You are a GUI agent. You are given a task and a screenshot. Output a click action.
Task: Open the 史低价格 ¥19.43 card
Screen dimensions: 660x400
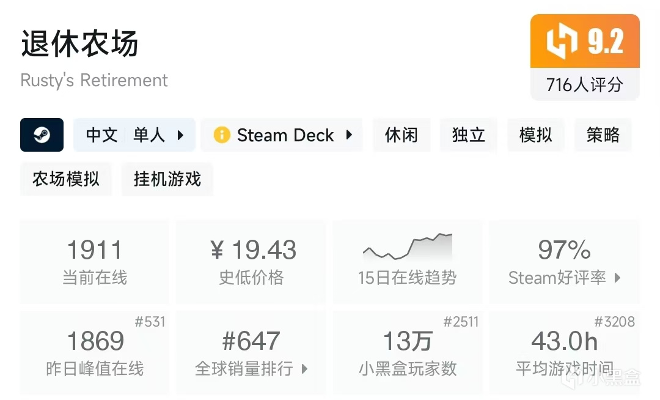251,262
